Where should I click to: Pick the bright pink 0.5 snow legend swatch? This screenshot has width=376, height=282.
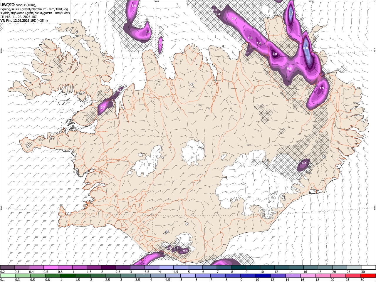(x=51, y=268)
